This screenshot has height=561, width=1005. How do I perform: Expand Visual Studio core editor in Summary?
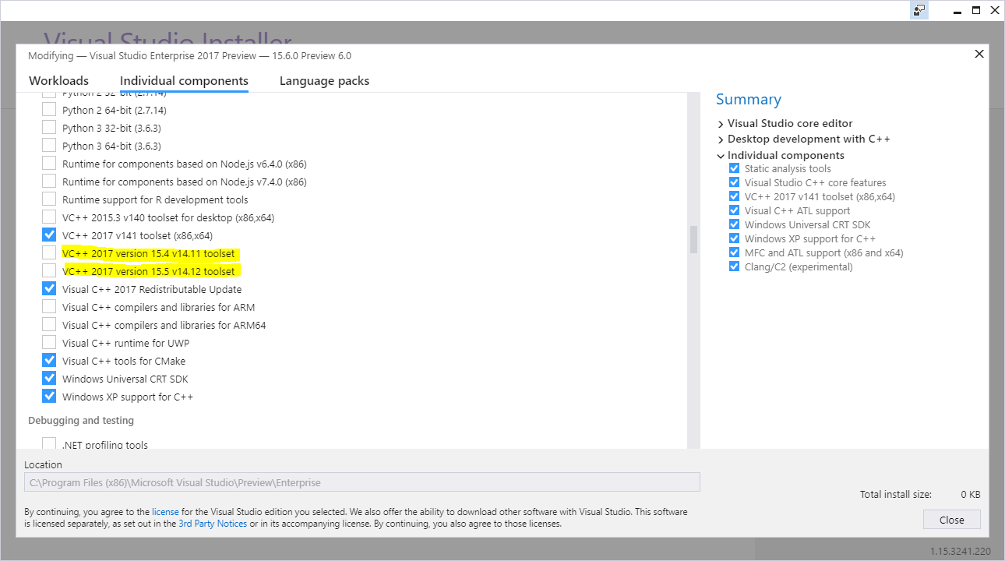click(721, 124)
